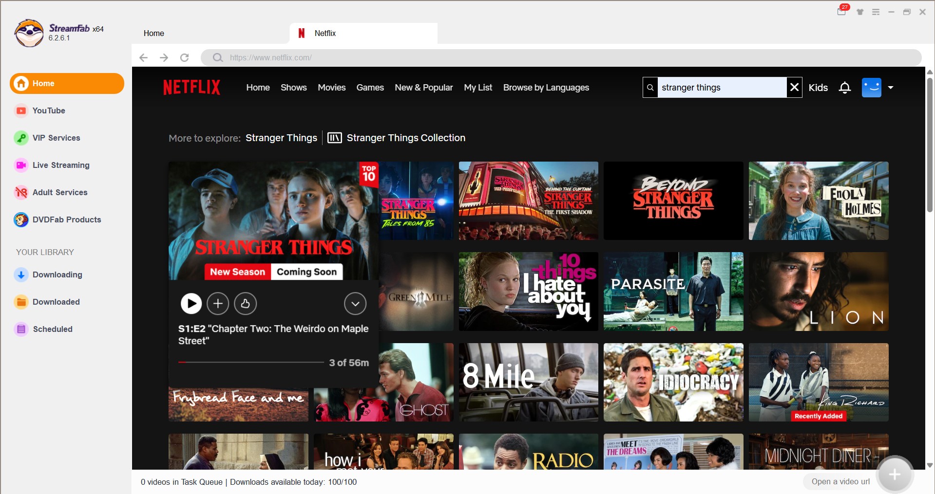Screen dimensions: 935x494
Task: Switch to the Kids profile mode
Action: pyautogui.click(x=818, y=88)
